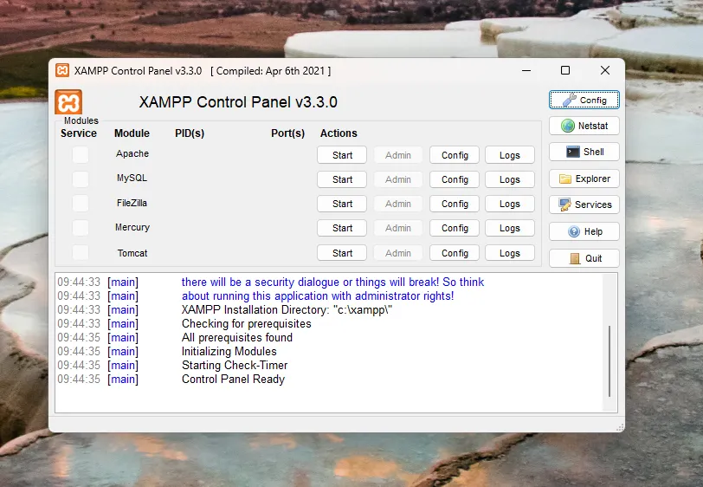Toggle the Apache service checkbox
Image resolution: width=703 pixels, height=487 pixels.
point(81,155)
